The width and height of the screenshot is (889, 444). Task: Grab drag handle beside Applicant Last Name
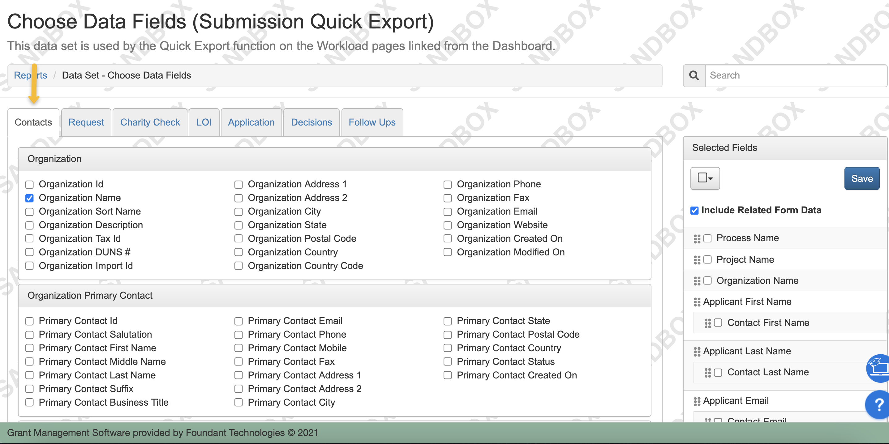pyautogui.click(x=697, y=351)
